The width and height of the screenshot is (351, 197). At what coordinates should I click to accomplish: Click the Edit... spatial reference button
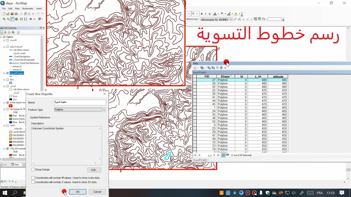coord(94,170)
